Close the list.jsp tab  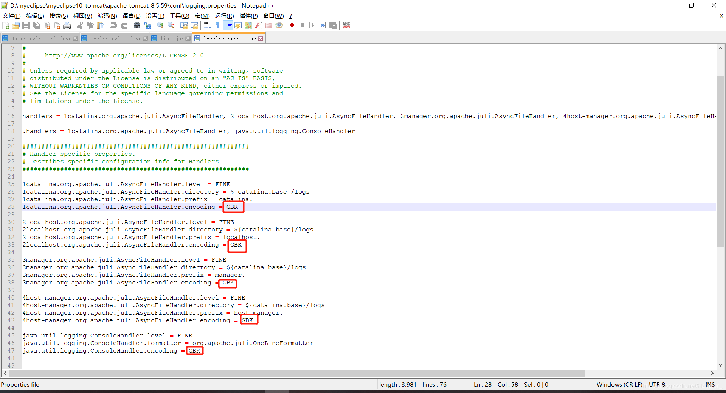pyautogui.click(x=188, y=39)
